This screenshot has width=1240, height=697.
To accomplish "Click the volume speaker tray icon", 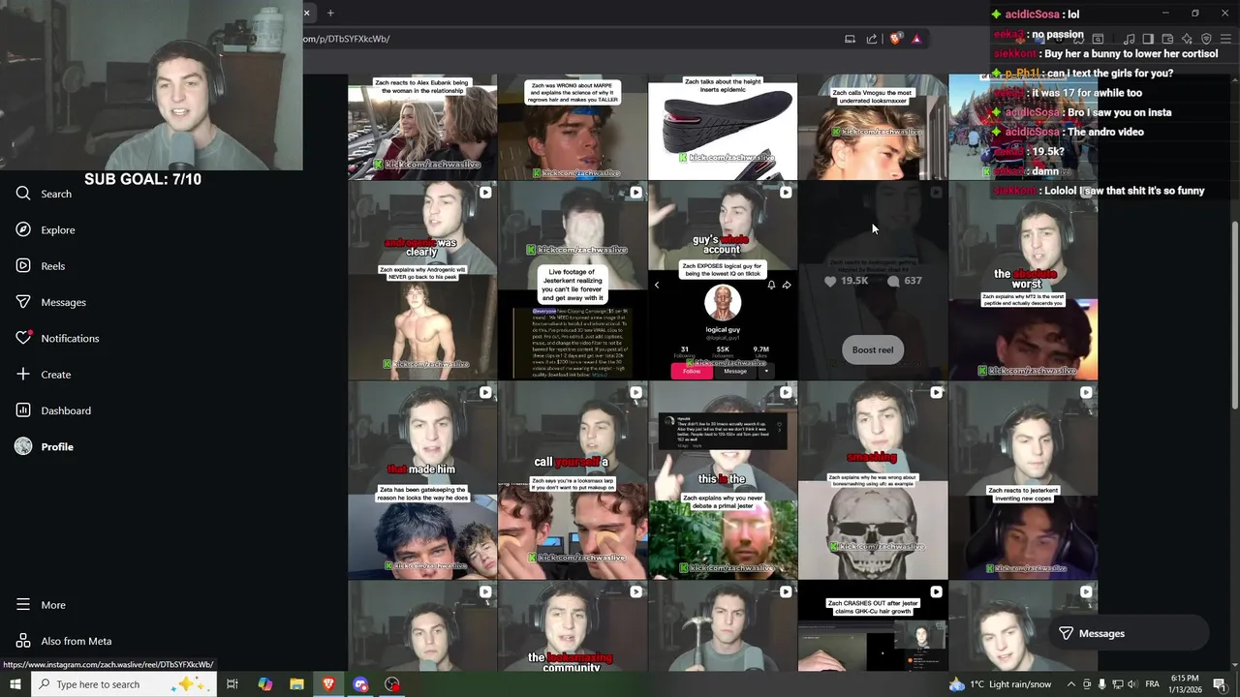I will (1131, 684).
